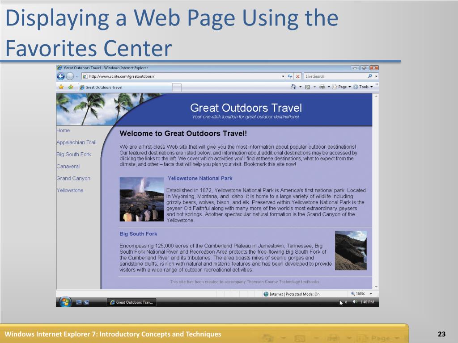The image size is (458, 343).
Task: Click the Add to Favorites icon
Action: (70, 87)
